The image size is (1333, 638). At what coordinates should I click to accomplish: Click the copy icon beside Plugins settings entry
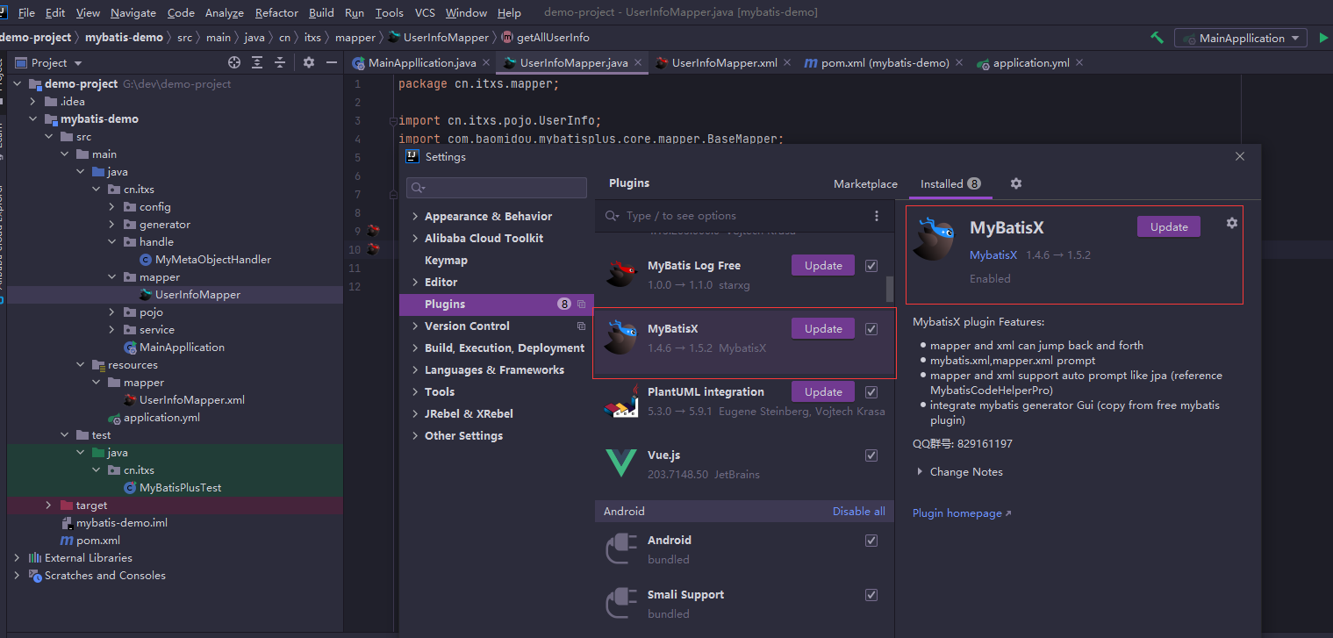point(581,304)
